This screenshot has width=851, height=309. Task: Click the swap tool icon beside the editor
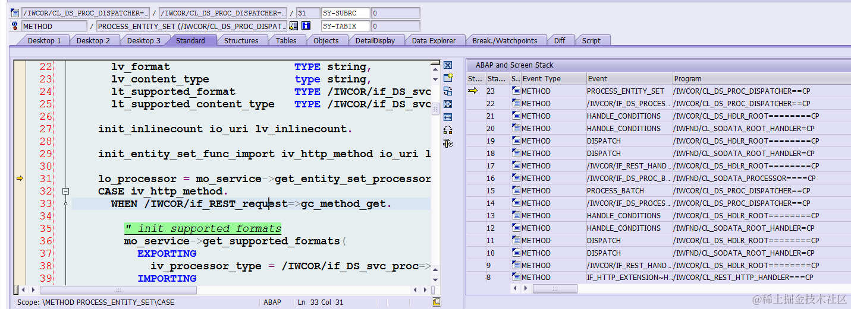coord(448,91)
